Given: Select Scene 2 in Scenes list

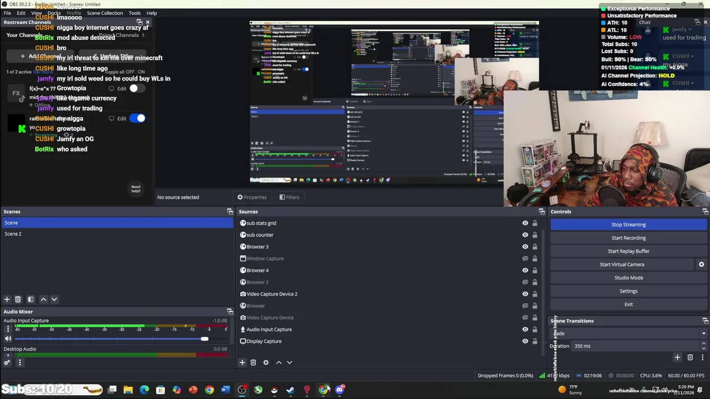Looking at the screenshot, I should (118, 234).
